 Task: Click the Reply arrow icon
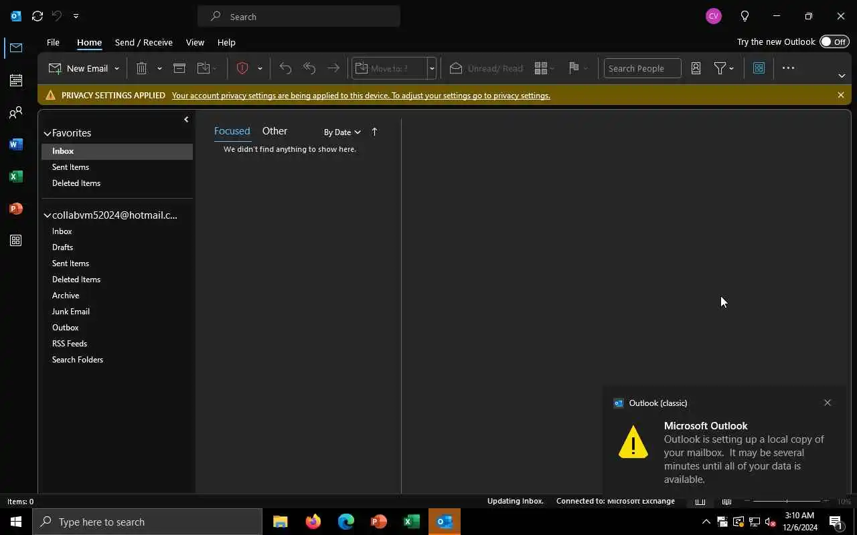pos(285,68)
